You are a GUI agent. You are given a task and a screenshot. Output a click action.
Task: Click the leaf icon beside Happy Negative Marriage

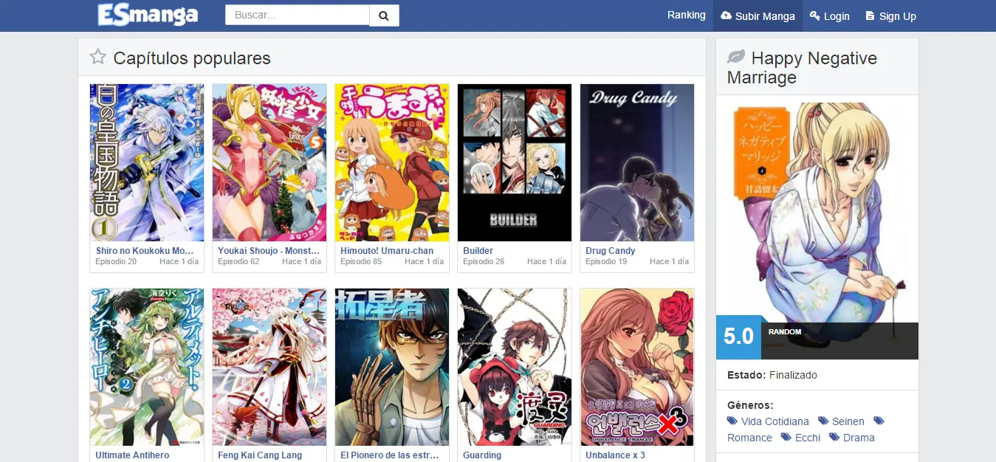(x=736, y=57)
